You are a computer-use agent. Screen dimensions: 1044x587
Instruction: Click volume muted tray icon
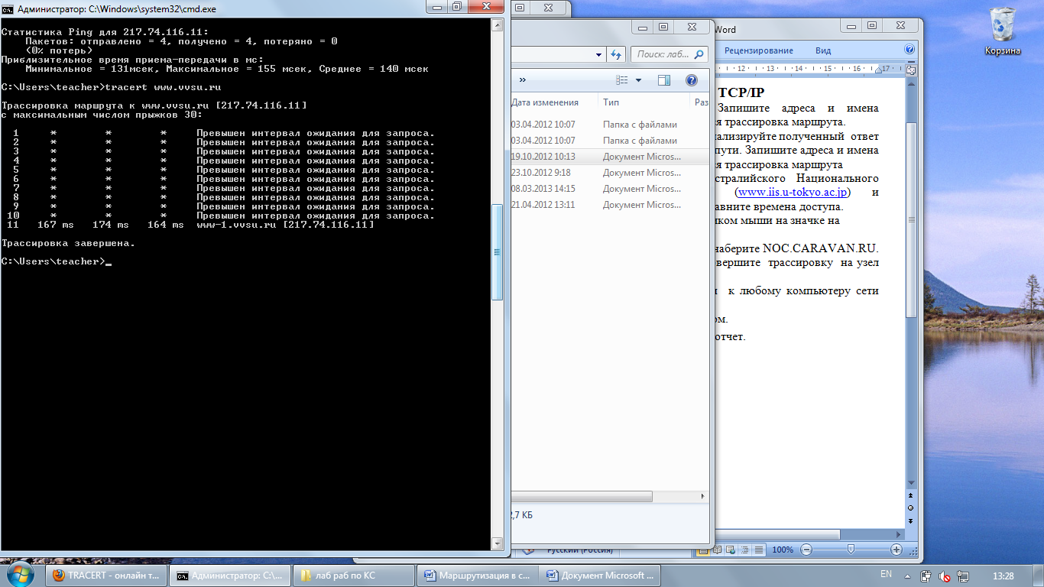pos(944,576)
